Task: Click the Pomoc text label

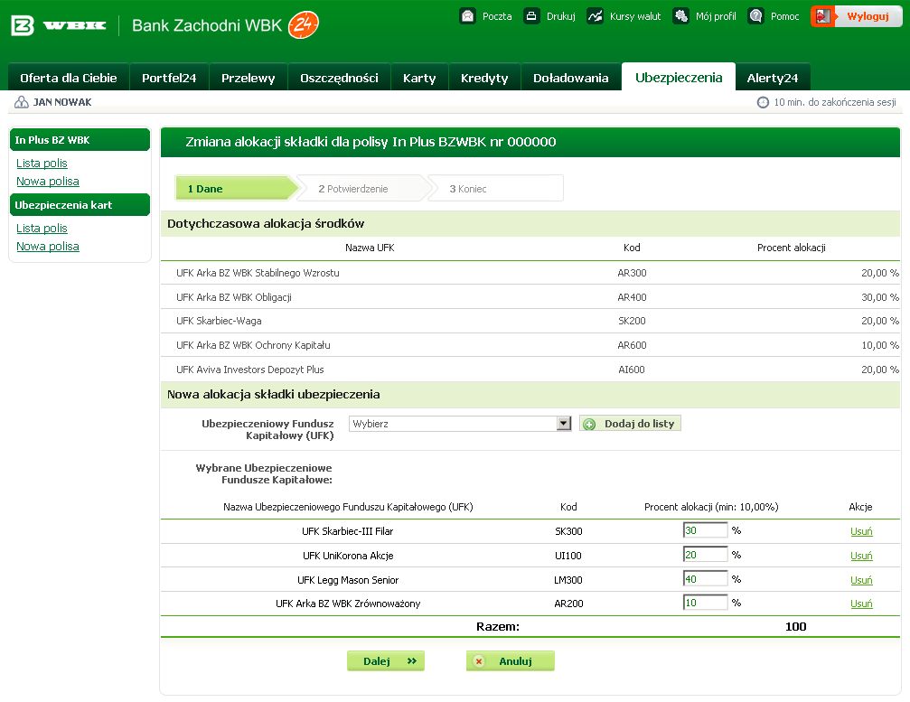Action: (784, 16)
